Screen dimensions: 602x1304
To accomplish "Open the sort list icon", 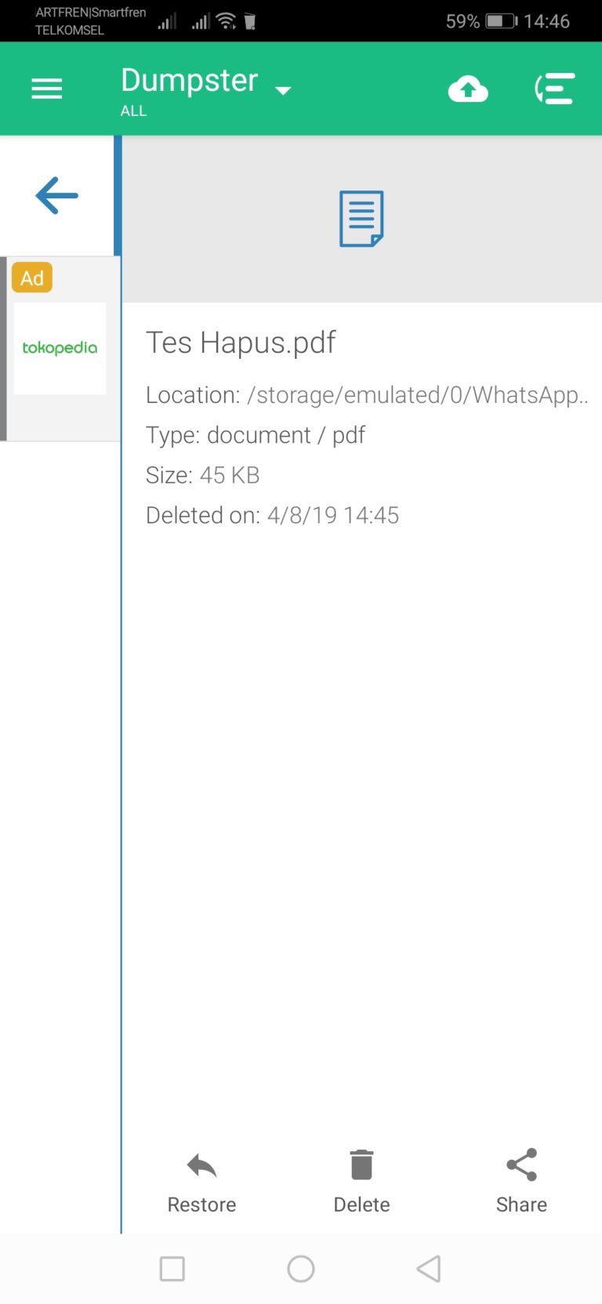I will [x=555, y=89].
